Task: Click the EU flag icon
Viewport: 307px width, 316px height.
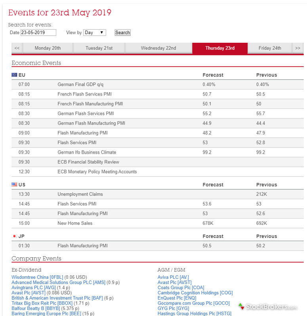Action: click(x=14, y=75)
